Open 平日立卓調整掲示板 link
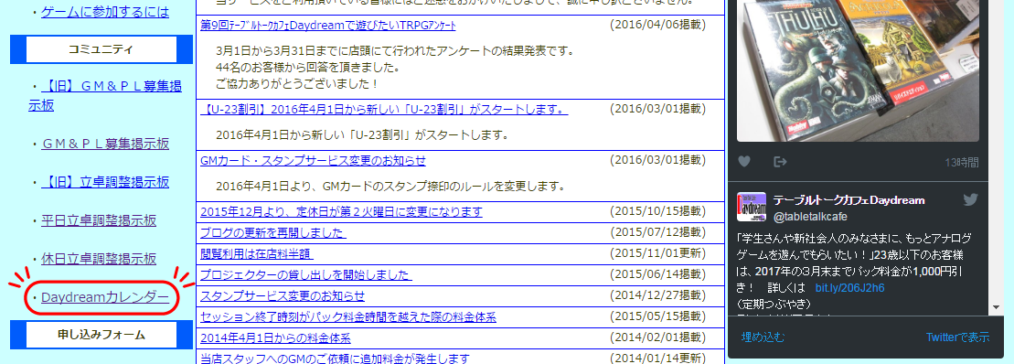Screen dimensions: 1014x364 point(99,220)
